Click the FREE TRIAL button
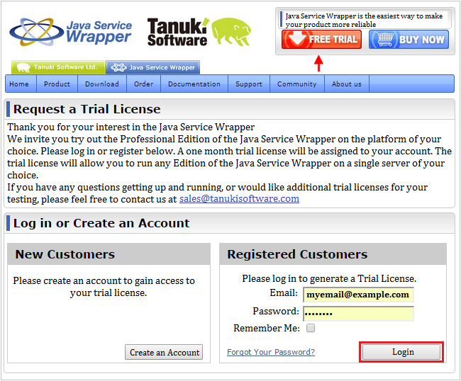This screenshot has width=461, height=381. tap(321, 40)
